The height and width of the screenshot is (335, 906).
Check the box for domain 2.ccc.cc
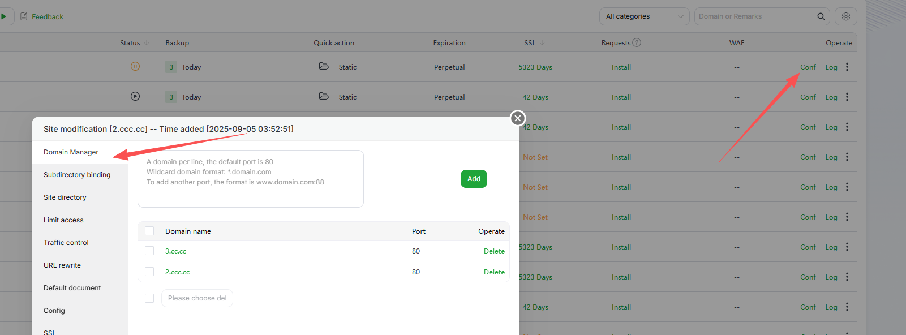tap(149, 272)
